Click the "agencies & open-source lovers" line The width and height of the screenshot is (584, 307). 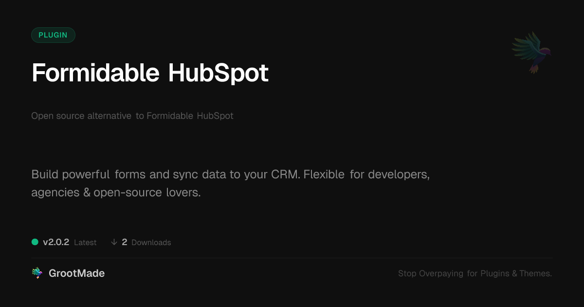pyautogui.click(x=116, y=192)
